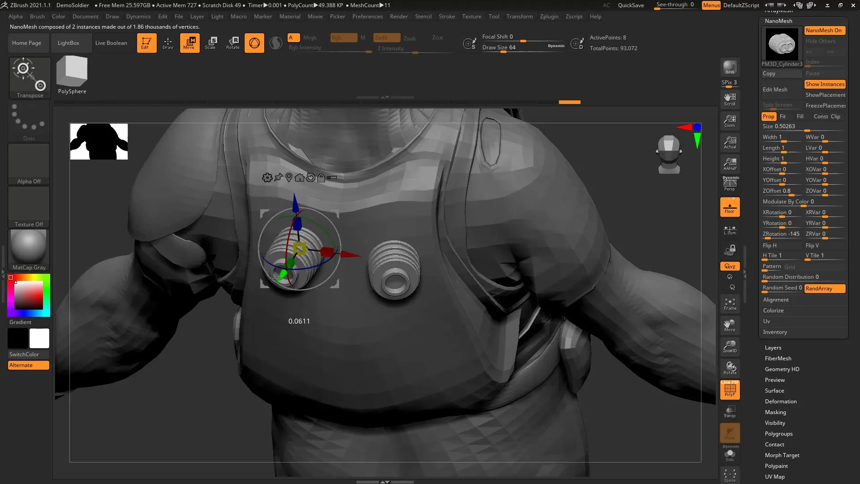This screenshot has height=484, width=860.
Task: Click the Alternate button
Action: [29, 365]
